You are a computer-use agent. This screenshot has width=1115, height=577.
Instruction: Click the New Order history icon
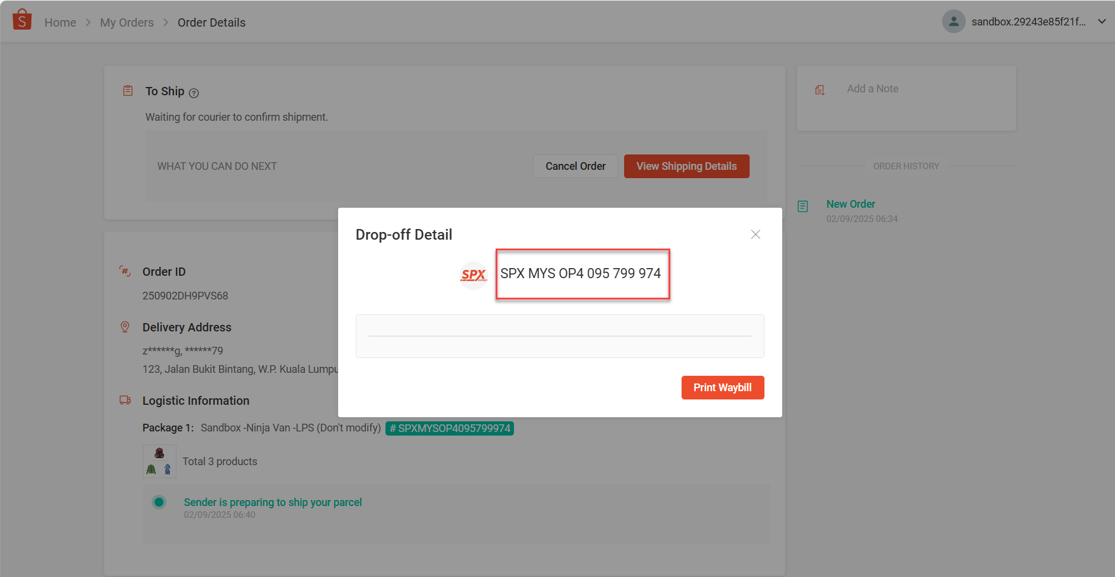(x=803, y=207)
